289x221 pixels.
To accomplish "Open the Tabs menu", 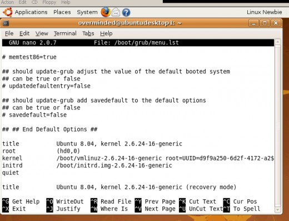I will (x=88, y=33).
